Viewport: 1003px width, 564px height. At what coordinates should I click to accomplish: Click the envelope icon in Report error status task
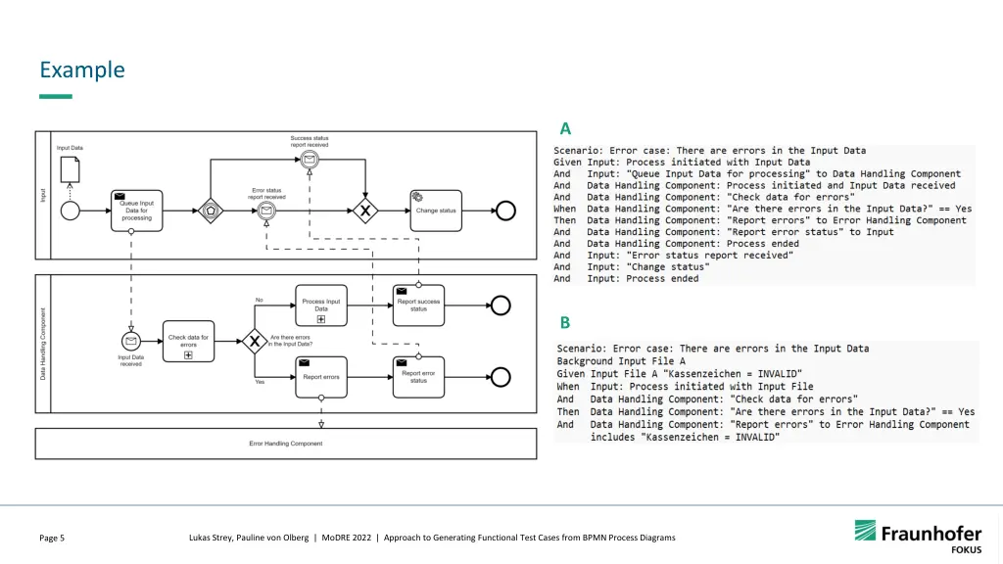point(402,362)
